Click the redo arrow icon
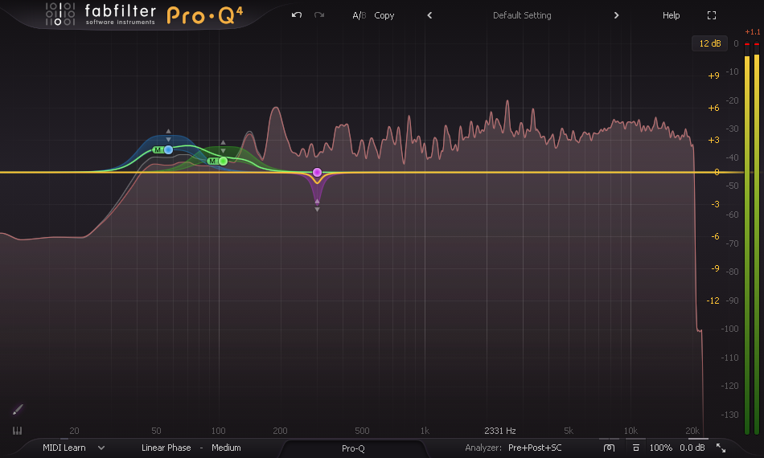The width and height of the screenshot is (764, 458). click(319, 15)
